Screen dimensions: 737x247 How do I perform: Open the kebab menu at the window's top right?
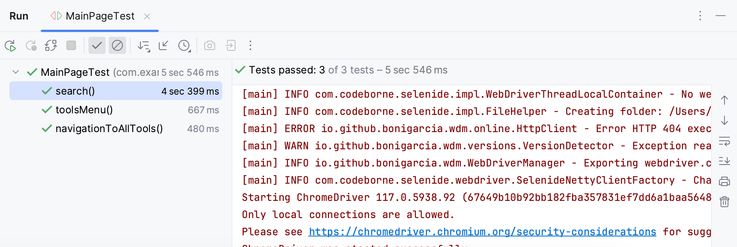tap(700, 16)
